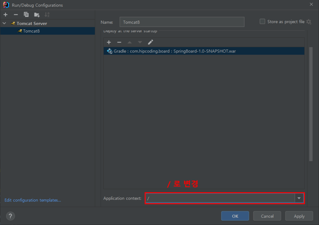This screenshot has height=225, width=319.
Task: Select the SpringBoard-1.0-SNAPSHOT.war artifact row
Action: coord(174,51)
